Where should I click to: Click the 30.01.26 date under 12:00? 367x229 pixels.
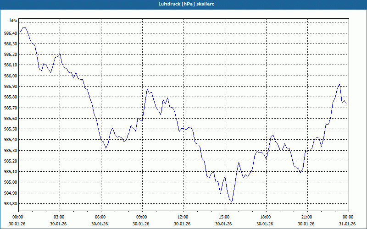pos(182,224)
